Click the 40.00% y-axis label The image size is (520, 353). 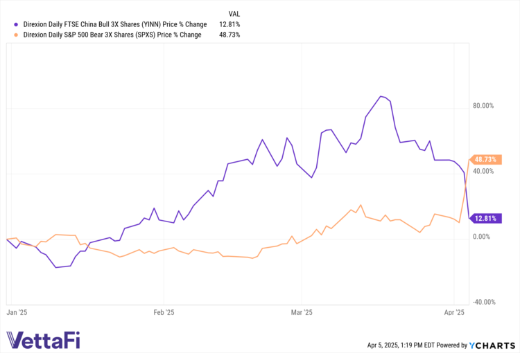[483, 171]
